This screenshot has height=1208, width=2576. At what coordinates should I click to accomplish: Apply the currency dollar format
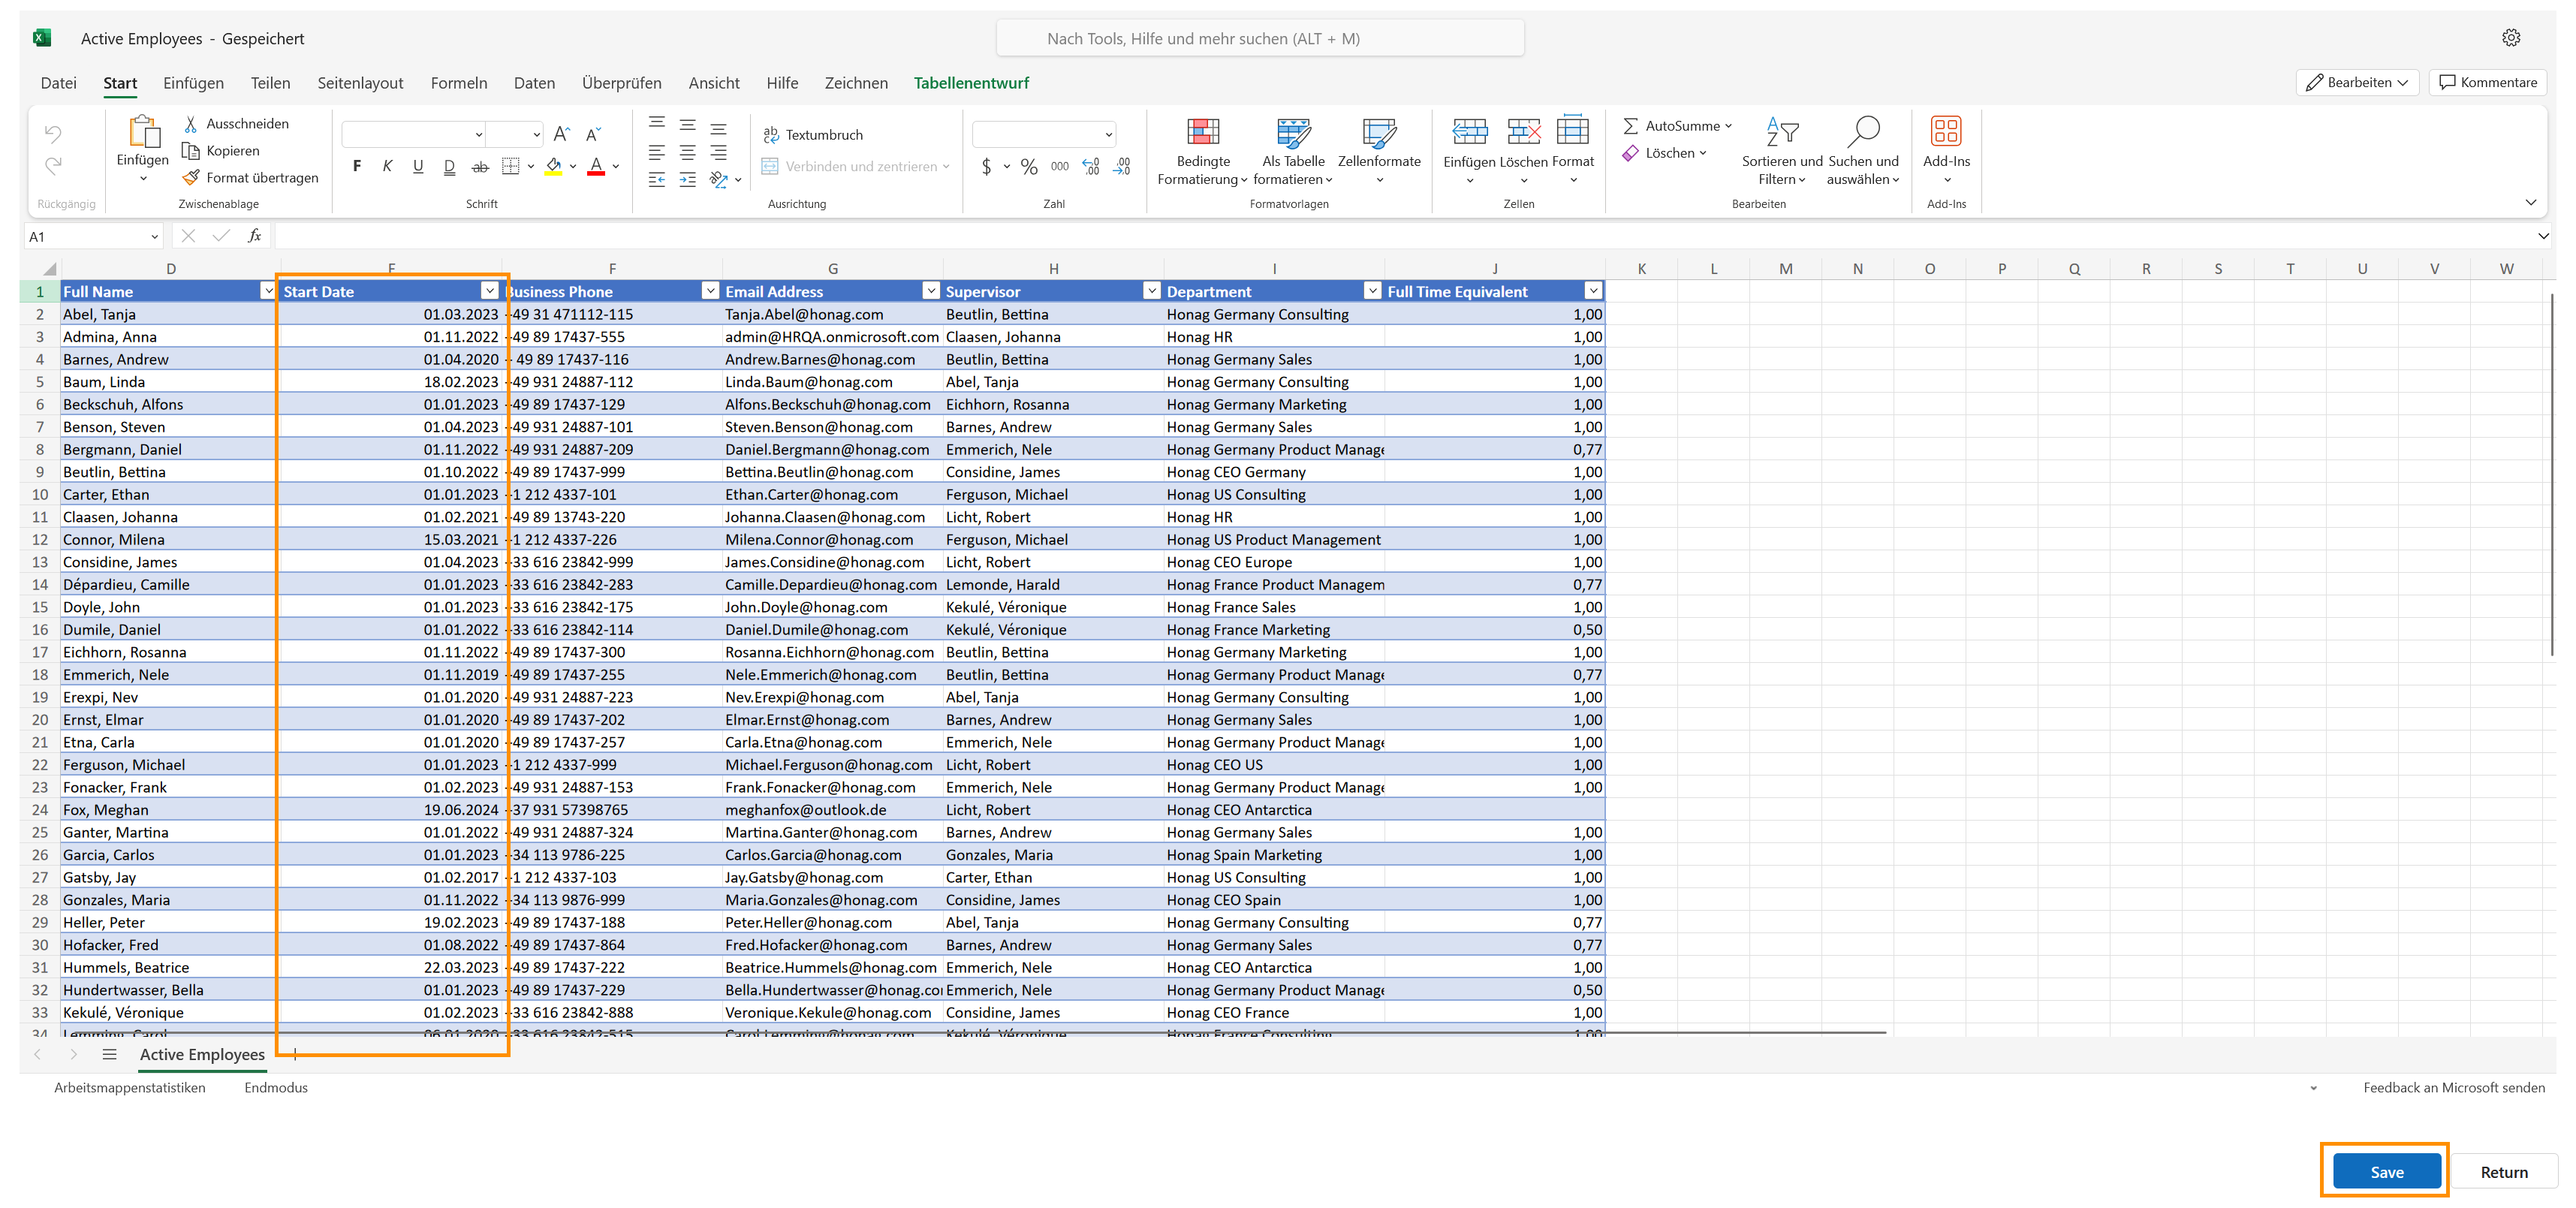[x=987, y=167]
